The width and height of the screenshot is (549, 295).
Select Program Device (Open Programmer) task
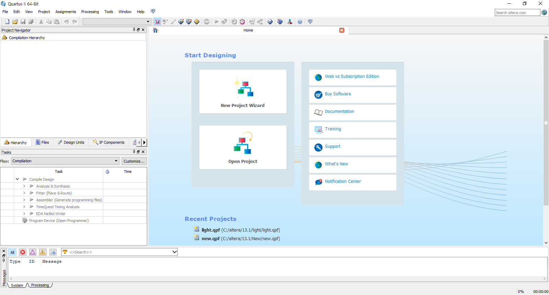coord(59,221)
